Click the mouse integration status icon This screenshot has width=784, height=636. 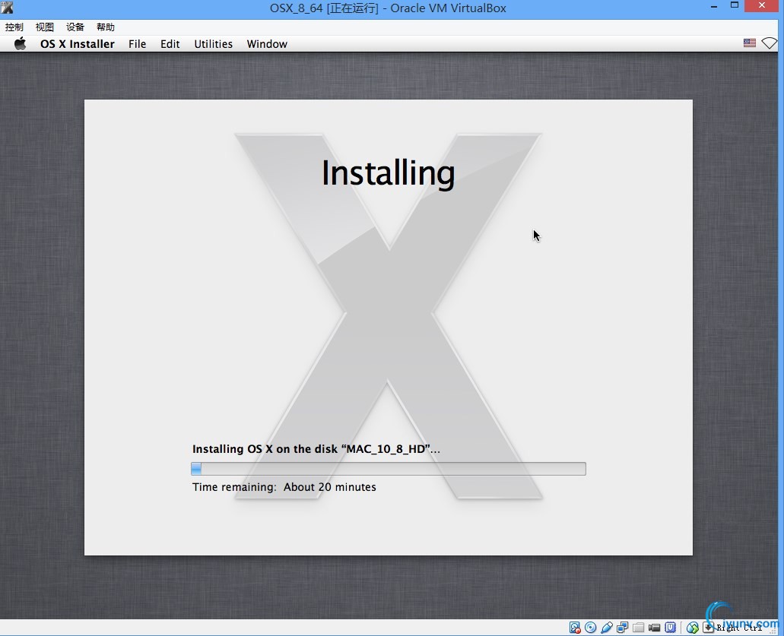[x=693, y=628]
